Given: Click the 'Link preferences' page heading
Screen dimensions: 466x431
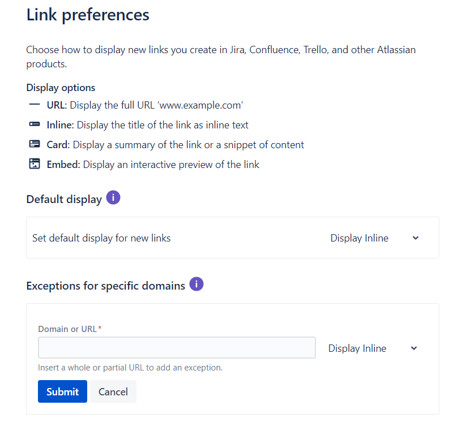Looking at the screenshot, I should [x=88, y=15].
